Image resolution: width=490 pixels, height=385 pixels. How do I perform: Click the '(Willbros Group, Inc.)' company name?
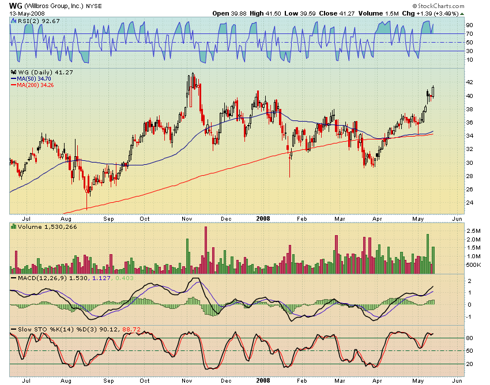54,6
